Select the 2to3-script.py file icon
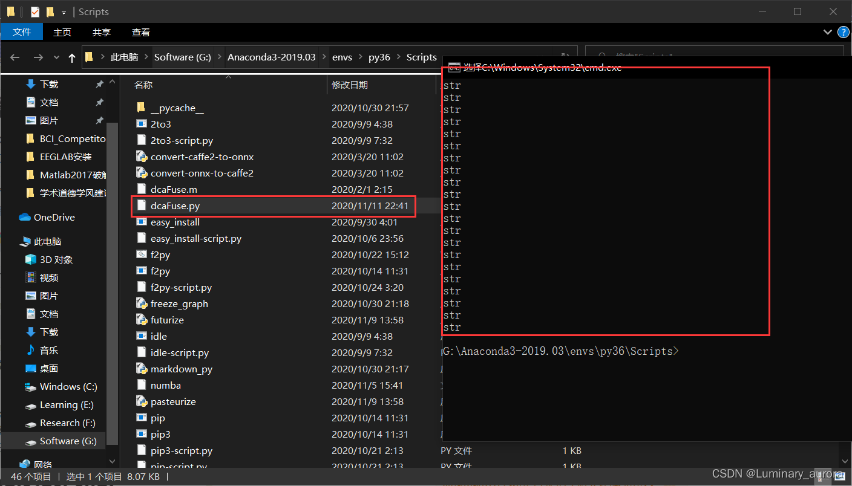This screenshot has height=486, width=852. coord(141,141)
